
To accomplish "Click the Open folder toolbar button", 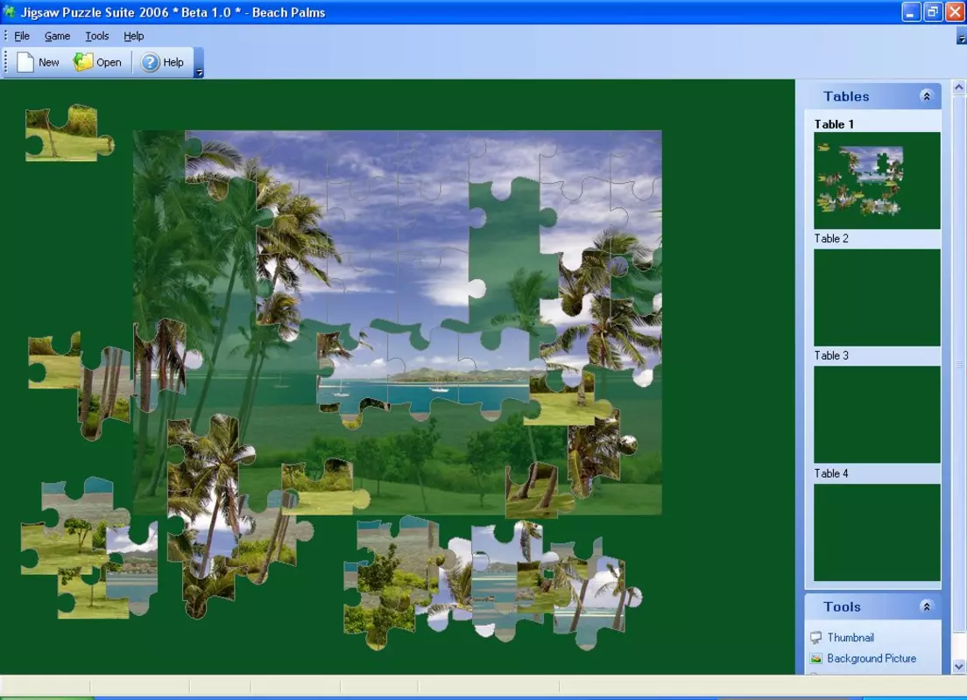I will pyautogui.click(x=97, y=62).
